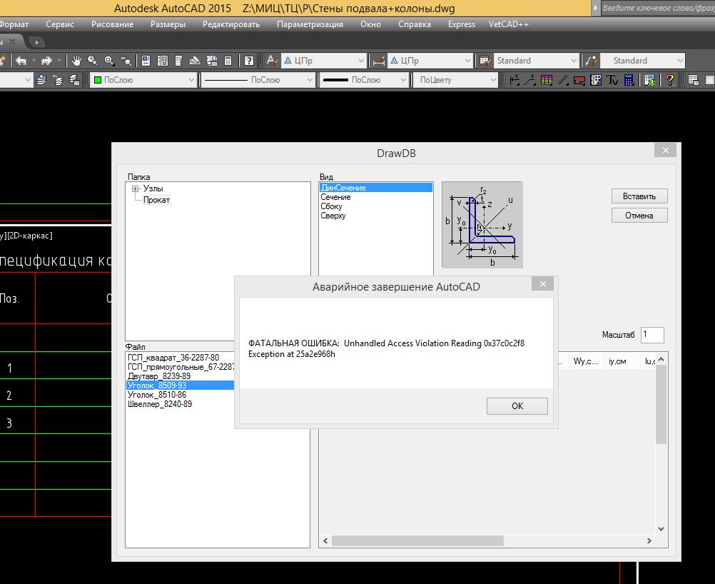Activate the Zoom Realtime tool
715x584 pixels.
[x=93, y=61]
